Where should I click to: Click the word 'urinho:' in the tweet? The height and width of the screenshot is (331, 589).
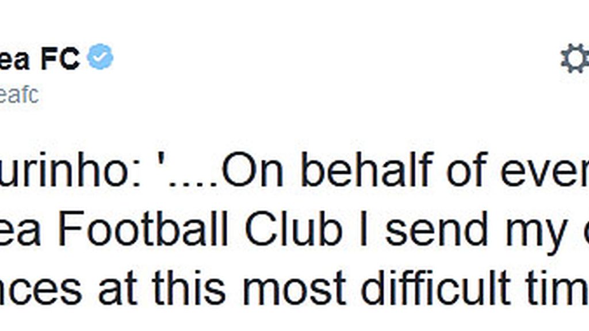pos(71,170)
